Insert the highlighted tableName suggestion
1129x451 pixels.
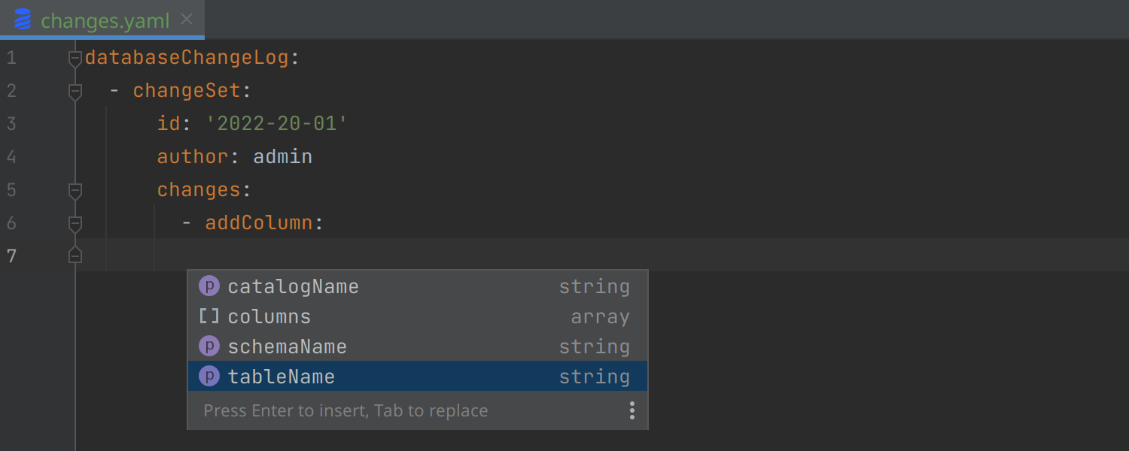(281, 377)
